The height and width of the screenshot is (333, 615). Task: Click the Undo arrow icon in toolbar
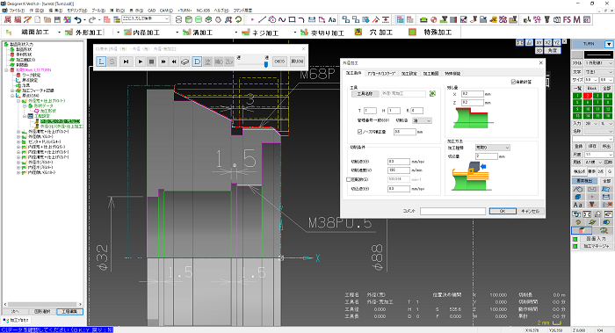click(77, 19)
